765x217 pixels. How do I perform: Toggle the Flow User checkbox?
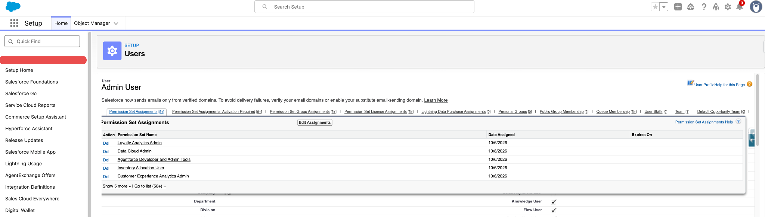pyautogui.click(x=554, y=210)
